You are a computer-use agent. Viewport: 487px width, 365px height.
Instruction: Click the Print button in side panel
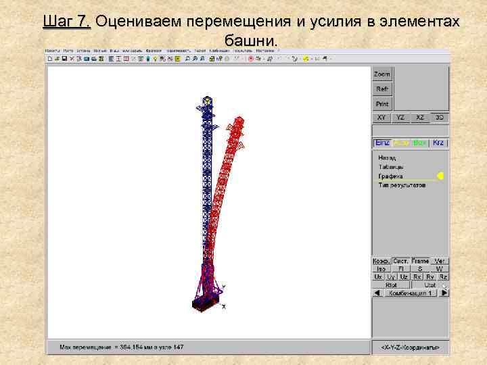pos(382,104)
